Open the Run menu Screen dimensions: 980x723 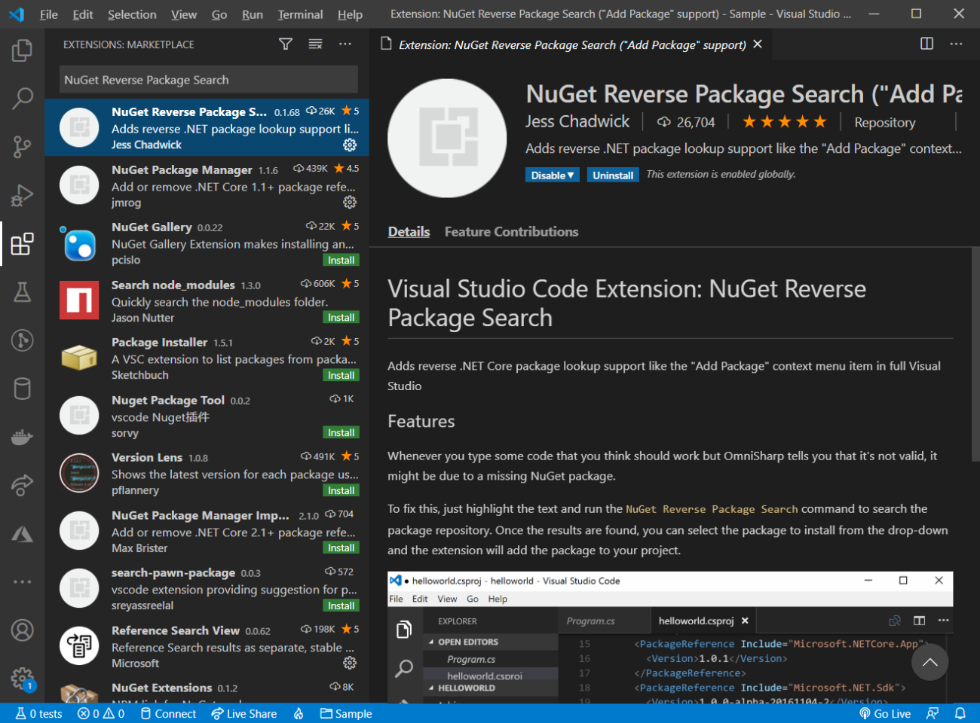coord(253,14)
